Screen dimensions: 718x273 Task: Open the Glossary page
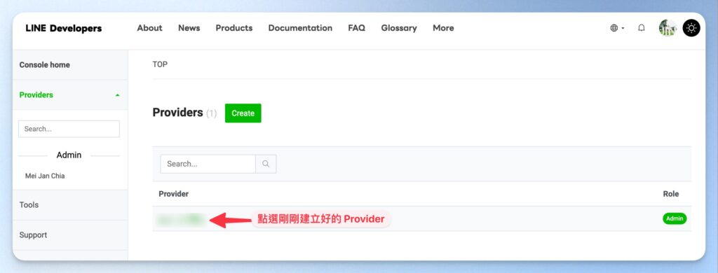click(x=399, y=28)
